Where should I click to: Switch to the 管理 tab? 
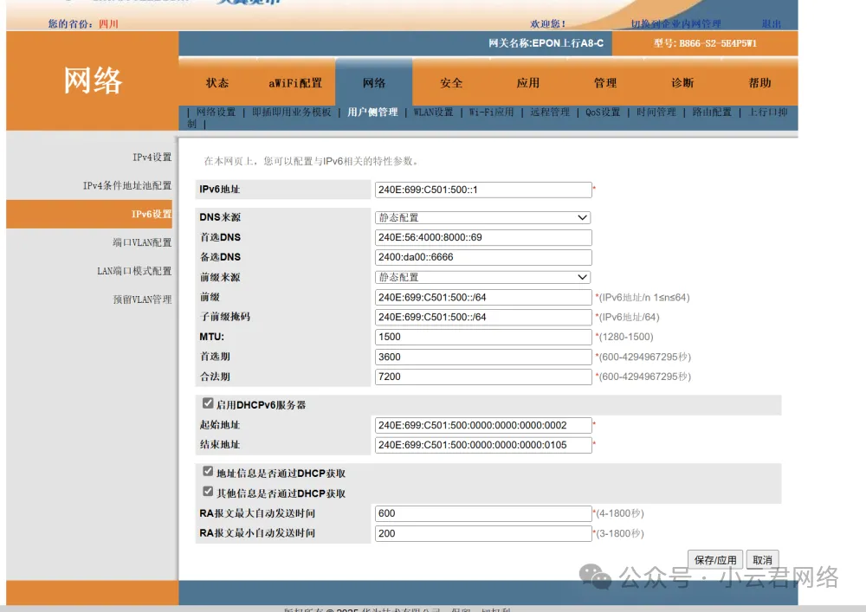(605, 83)
